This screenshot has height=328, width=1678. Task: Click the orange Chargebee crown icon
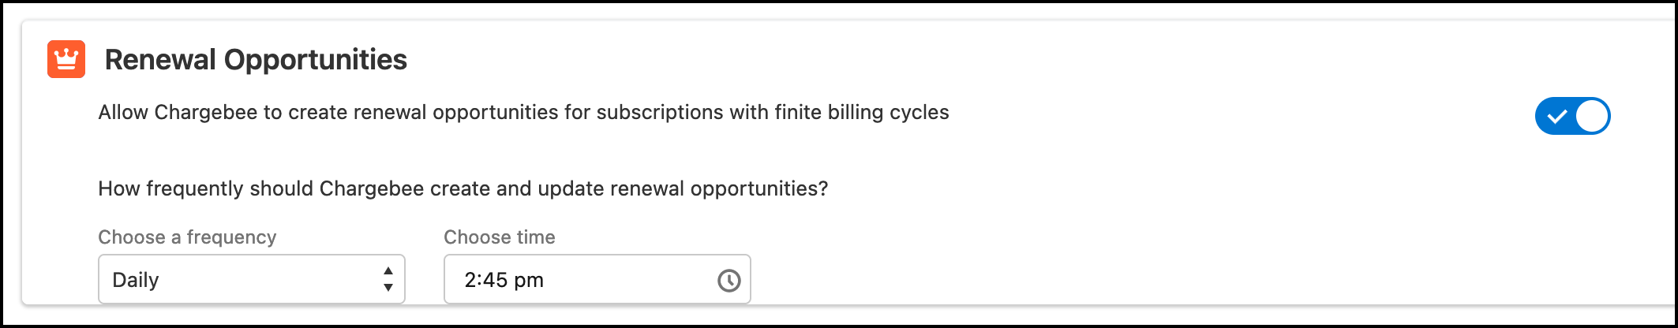point(66,59)
